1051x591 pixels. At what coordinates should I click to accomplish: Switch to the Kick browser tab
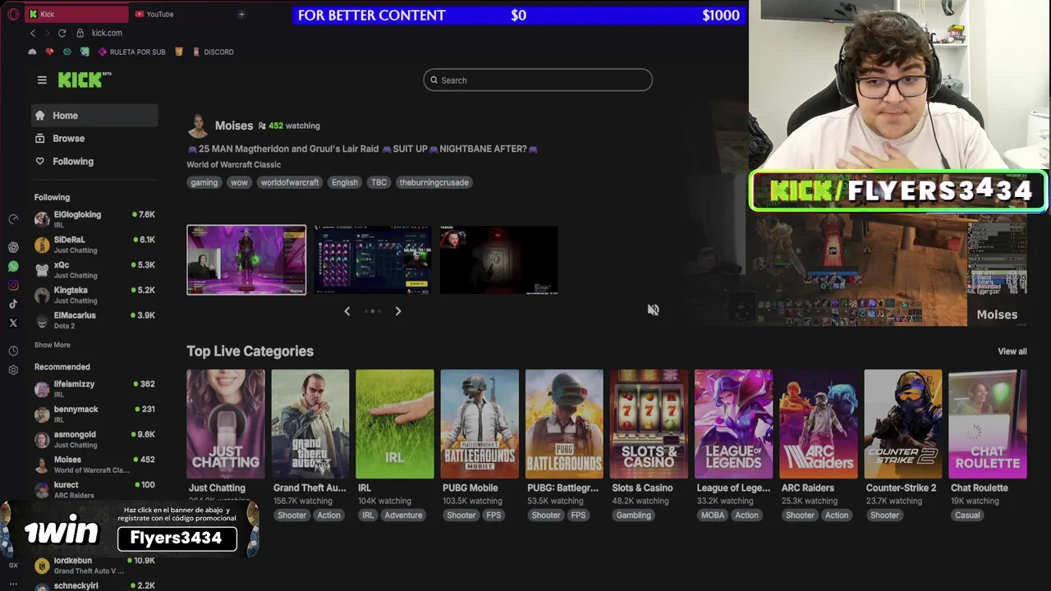(76, 14)
